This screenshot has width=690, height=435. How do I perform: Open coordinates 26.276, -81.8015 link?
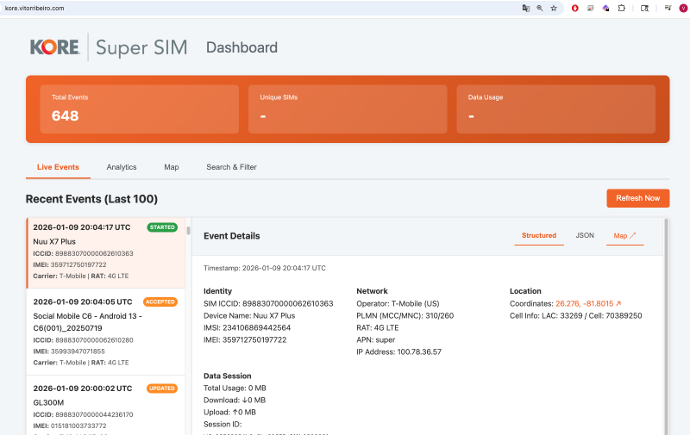(x=588, y=303)
